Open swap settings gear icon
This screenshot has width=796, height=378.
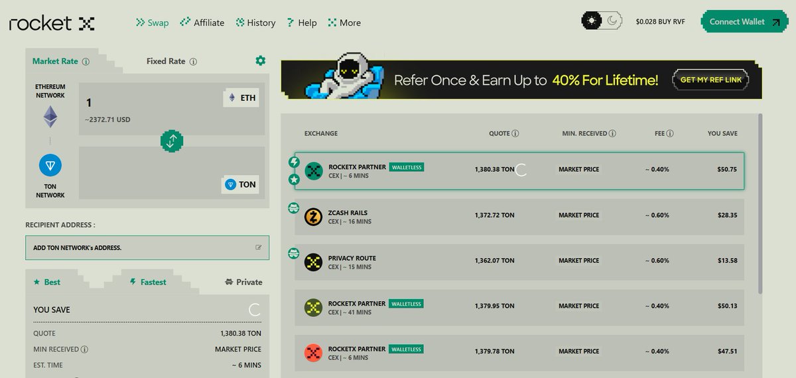[260, 60]
